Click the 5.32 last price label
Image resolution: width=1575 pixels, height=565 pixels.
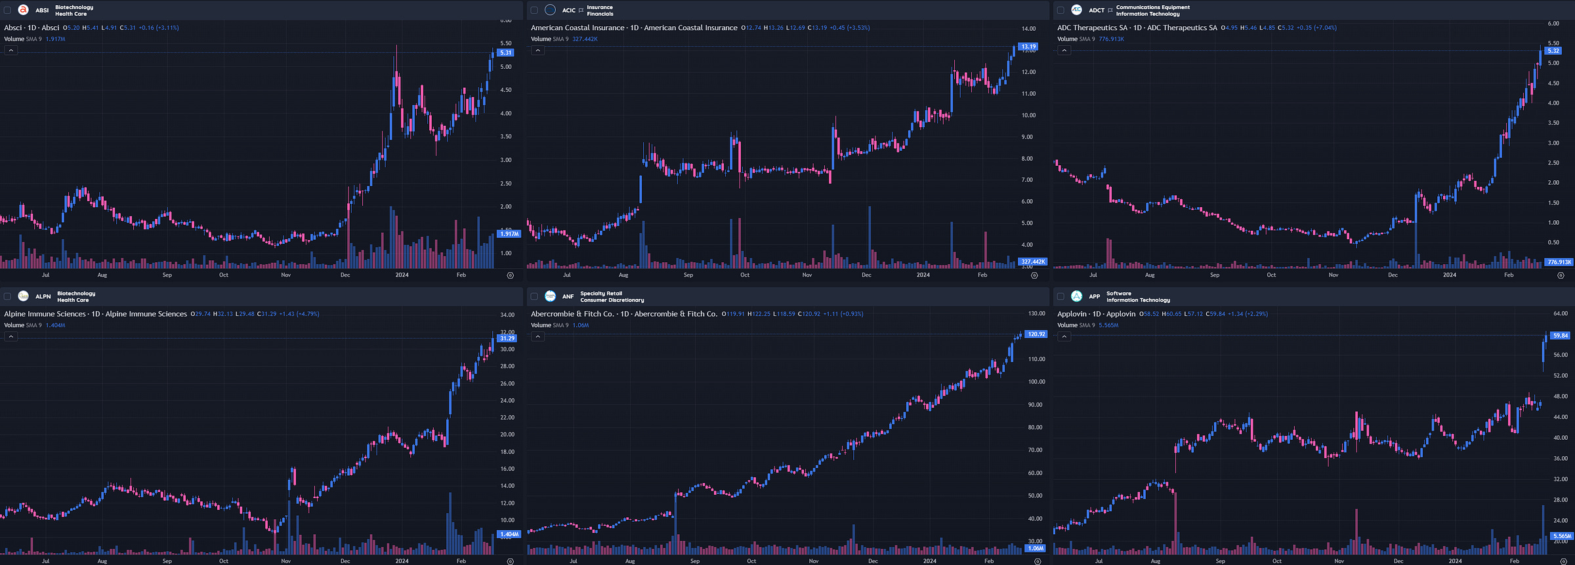[1553, 50]
